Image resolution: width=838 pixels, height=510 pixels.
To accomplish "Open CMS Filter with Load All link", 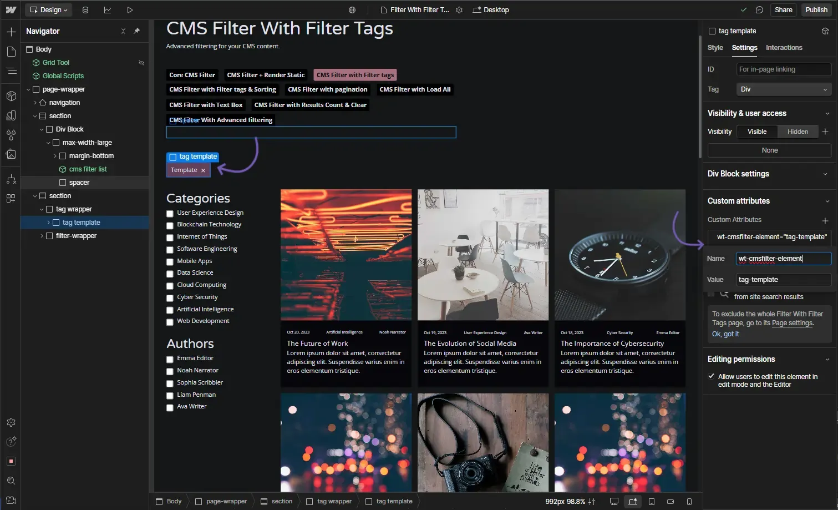I will coord(415,89).
